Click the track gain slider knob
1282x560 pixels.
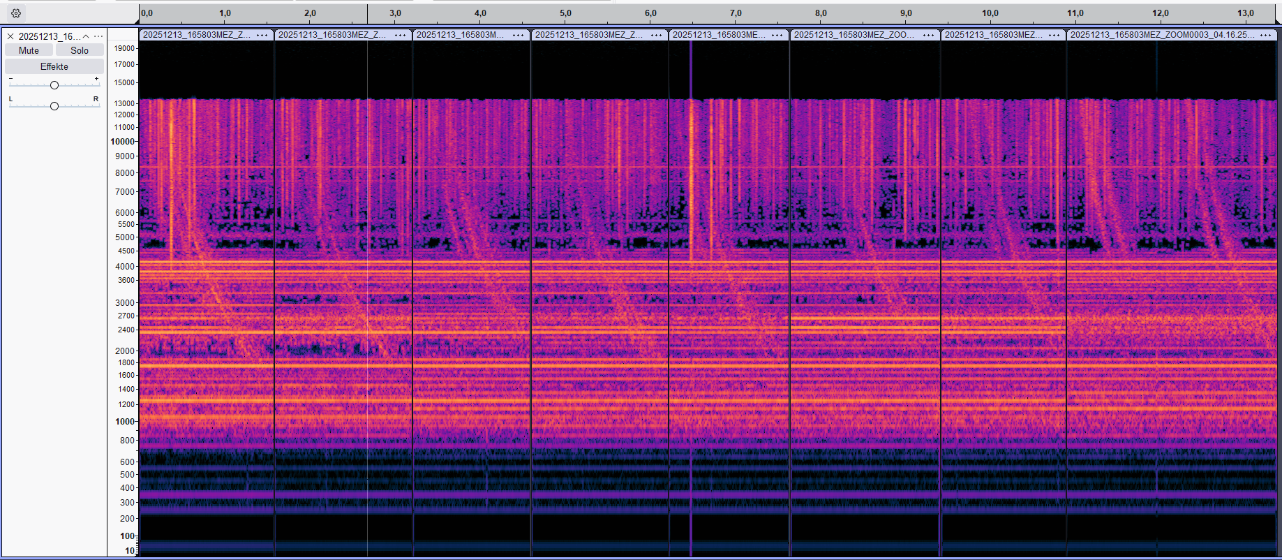54,85
